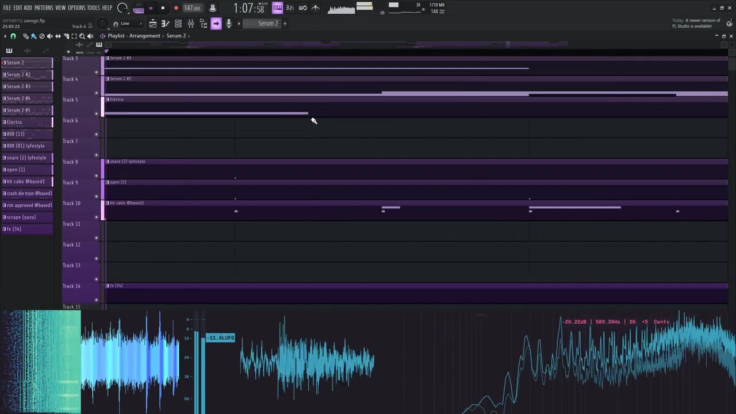Image resolution: width=736 pixels, height=414 pixels.
Task: Select fx (34) in picker
Action: point(27,229)
